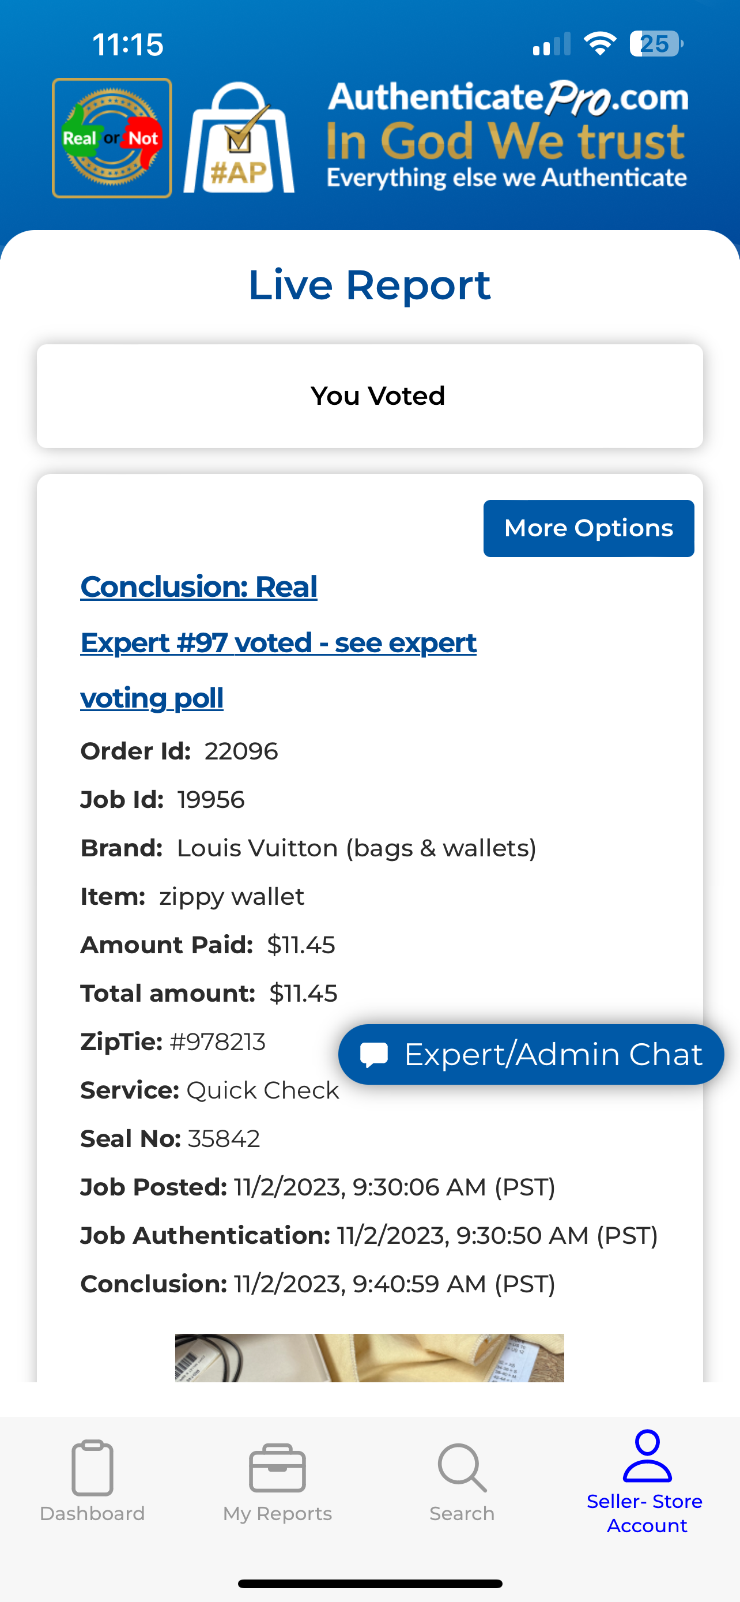
Task: Tap the Real or Not badge logo
Action: coord(112,138)
